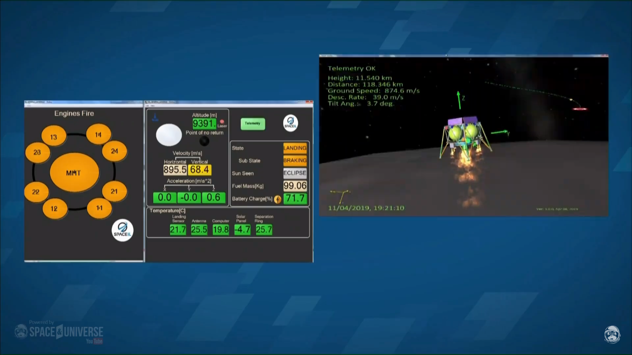Select engine 22 indicator

click(x=37, y=192)
